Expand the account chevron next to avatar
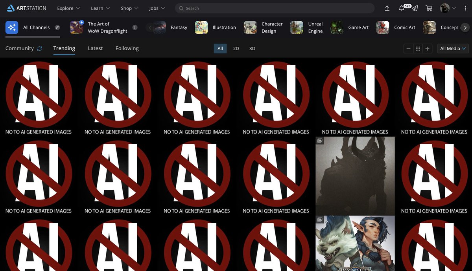472x271 pixels. tap(454, 8)
